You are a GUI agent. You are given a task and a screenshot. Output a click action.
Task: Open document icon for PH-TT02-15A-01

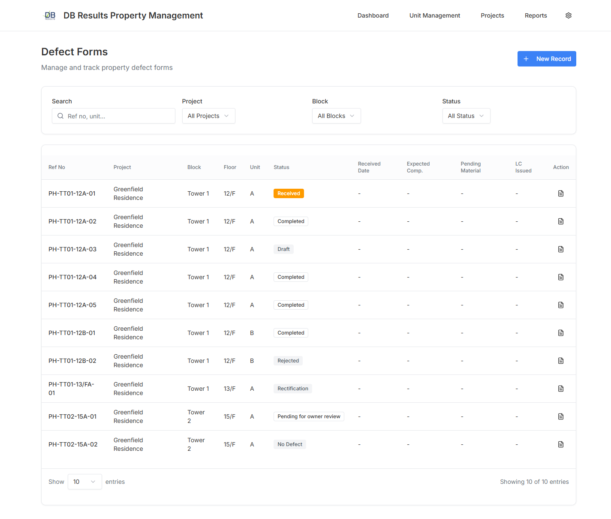pyautogui.click(x=561, y=416)
